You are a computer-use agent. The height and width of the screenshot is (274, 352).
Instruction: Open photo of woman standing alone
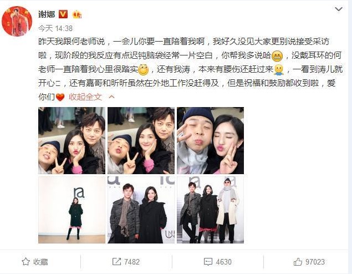point(72,210)
